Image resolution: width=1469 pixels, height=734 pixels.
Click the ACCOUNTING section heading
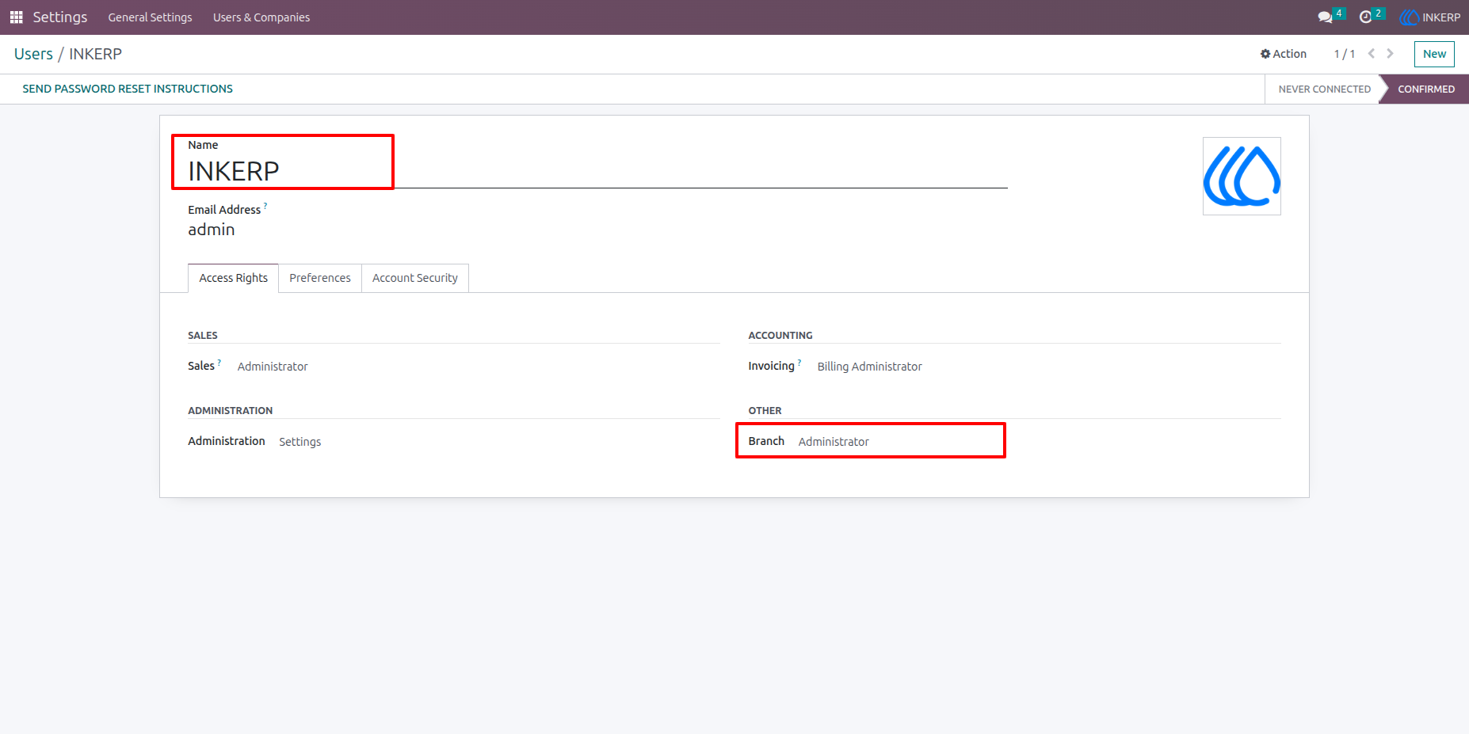click(x=780, y=336)
